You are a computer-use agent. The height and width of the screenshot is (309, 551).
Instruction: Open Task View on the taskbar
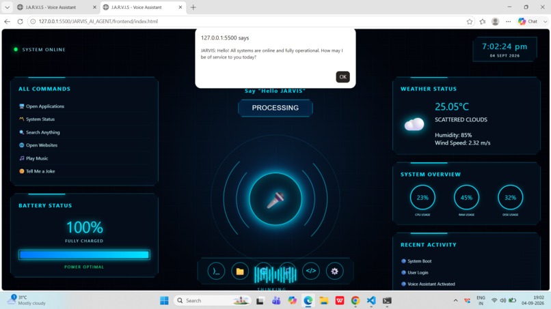(260, 301)
